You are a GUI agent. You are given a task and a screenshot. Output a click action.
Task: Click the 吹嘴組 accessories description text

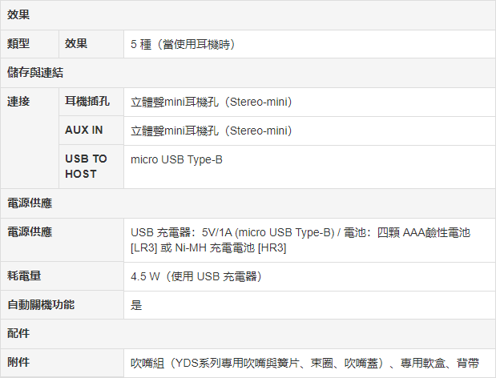[304, 363]
